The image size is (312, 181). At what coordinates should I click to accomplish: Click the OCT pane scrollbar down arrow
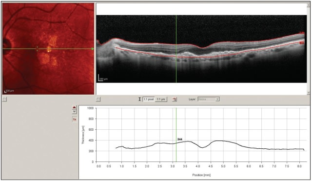pos(309,93)
